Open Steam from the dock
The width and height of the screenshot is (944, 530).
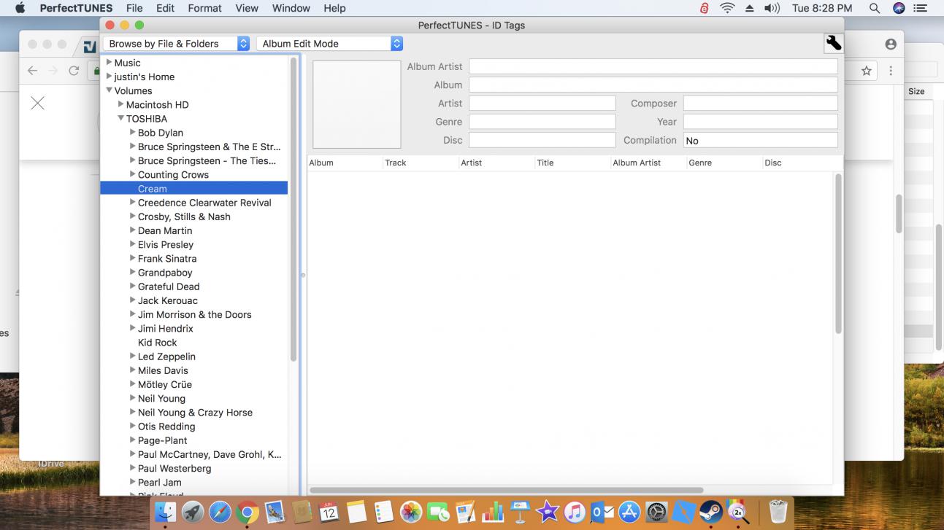pos(710,513)
